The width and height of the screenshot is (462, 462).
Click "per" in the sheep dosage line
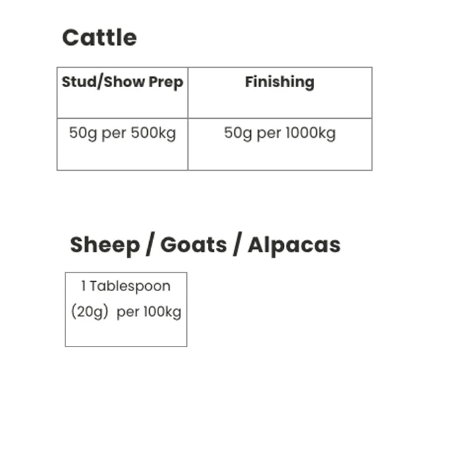[127, 313]
